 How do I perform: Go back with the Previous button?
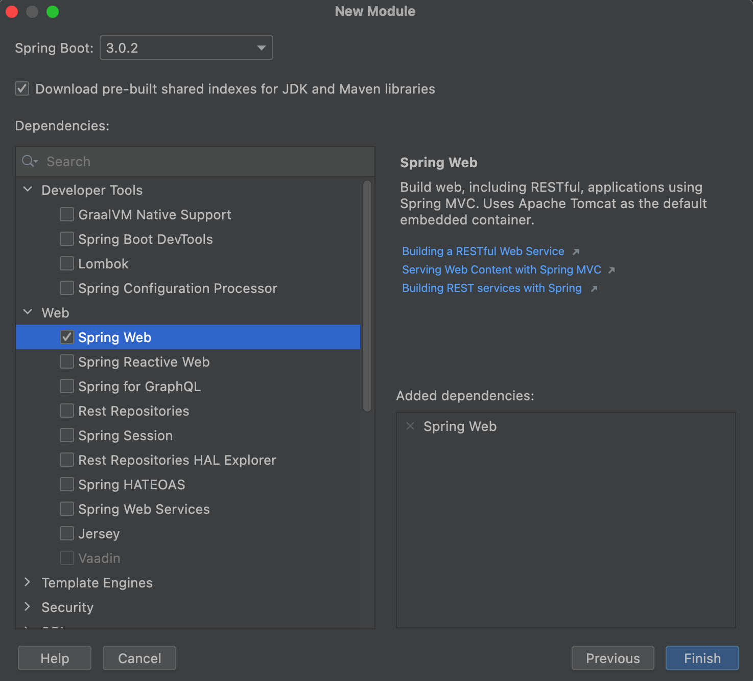(613, 658)
